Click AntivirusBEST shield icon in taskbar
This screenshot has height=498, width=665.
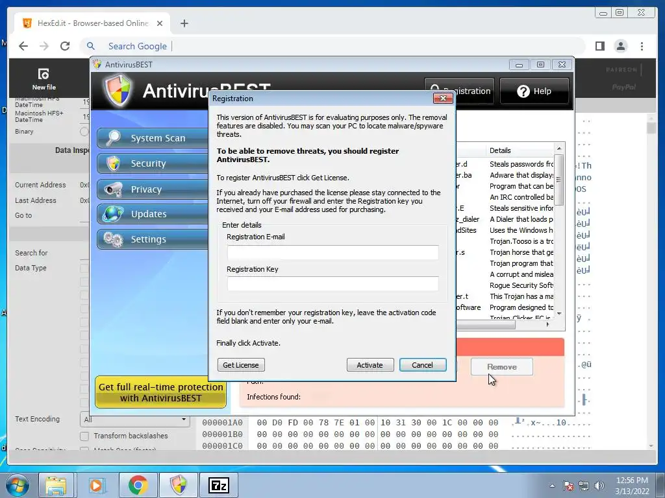pyautogui.click(x=179, y=485)
